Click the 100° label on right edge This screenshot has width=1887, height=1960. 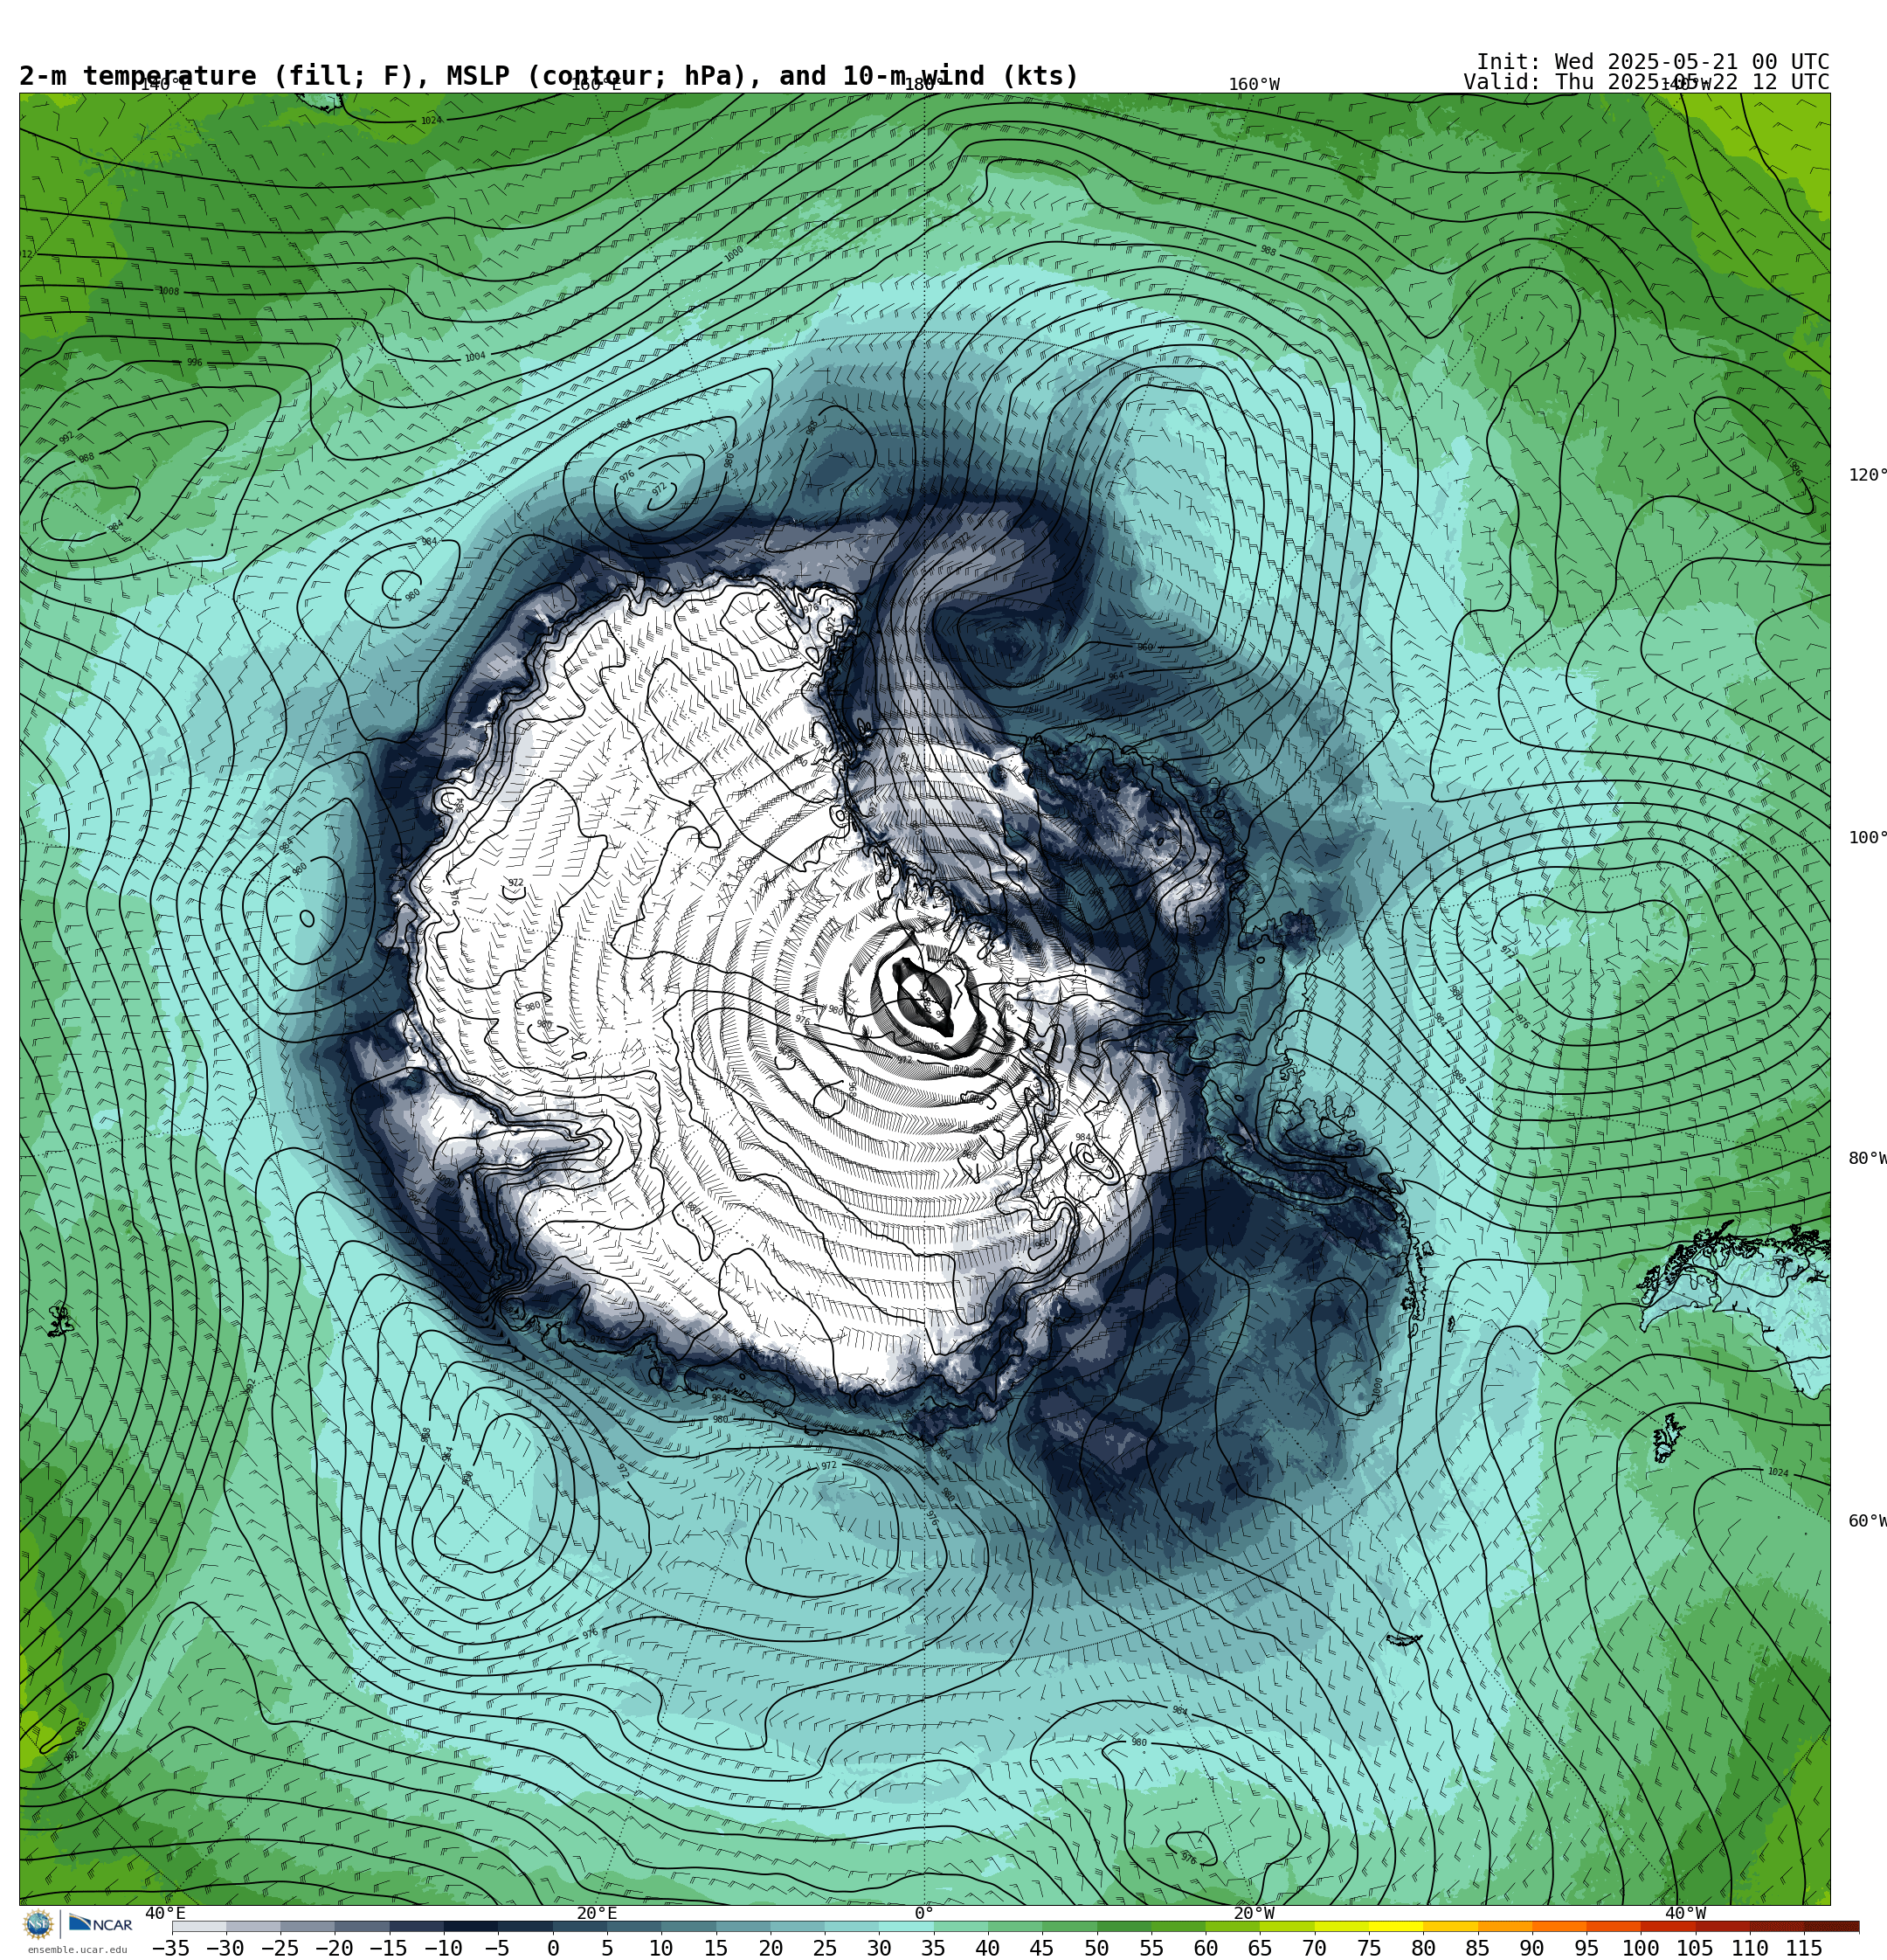[1867, 837]
